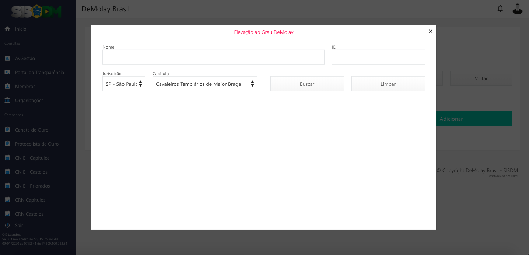Image resolution: width=529 pixels, height=255 pixels.
Task: Open the Jurisdição dropdown
Action: [x=123, y=84]
